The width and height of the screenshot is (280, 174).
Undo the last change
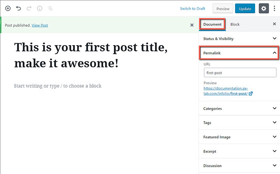19,8
